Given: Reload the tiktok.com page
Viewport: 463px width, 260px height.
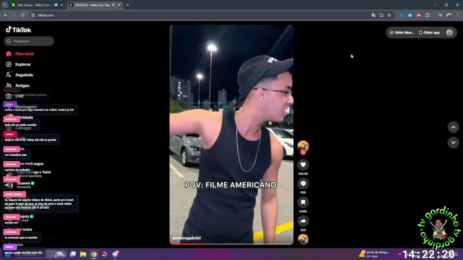Looking at the screenshot, I should coord(22,15).
